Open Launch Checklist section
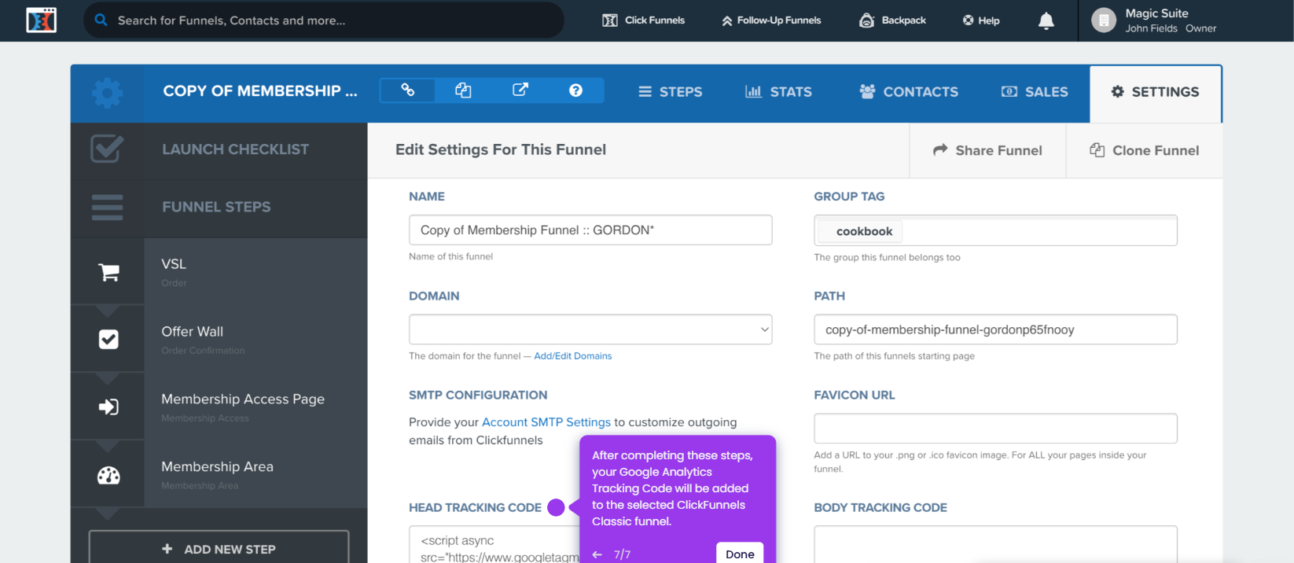 tap(235, 149)
